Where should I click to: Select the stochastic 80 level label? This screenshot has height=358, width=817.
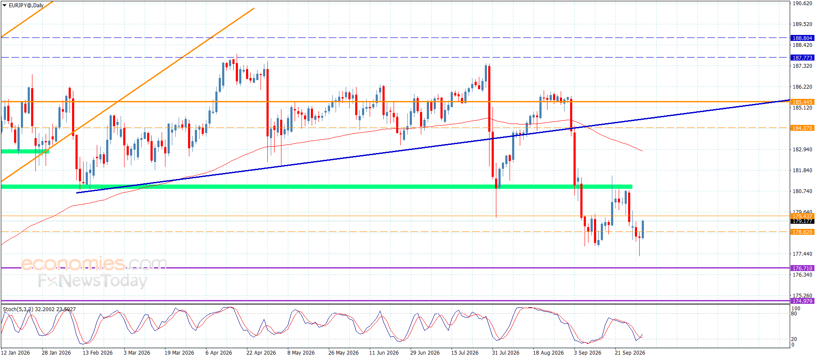(794, 314)
